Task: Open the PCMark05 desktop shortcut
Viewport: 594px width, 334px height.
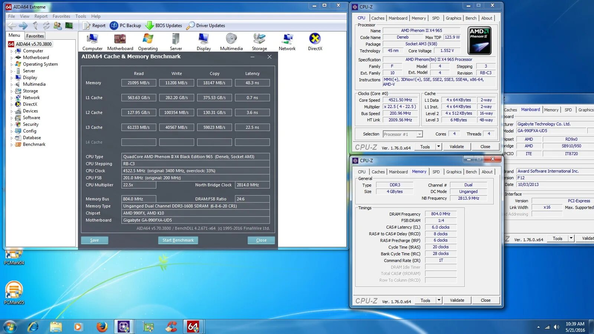Action: 14,293
